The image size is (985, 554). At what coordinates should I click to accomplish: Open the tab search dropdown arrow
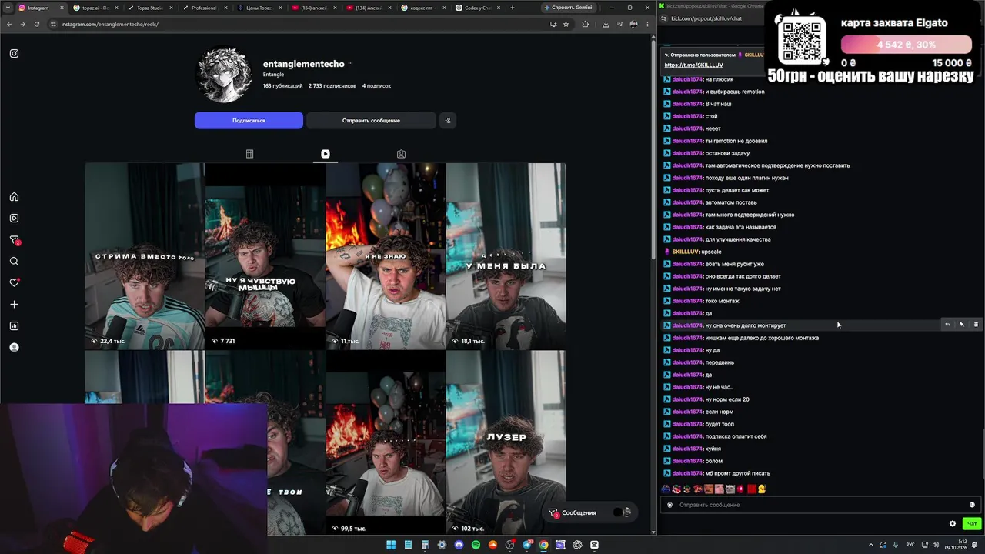pos(9,8)
